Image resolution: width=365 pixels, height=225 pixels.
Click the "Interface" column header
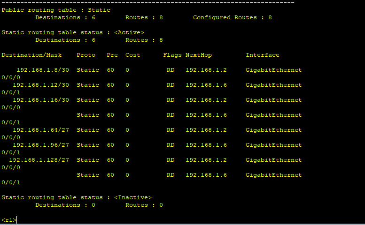pos(262,55)
